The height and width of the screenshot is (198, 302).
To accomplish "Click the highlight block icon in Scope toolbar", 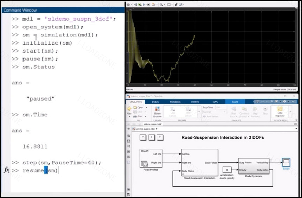I will (153, 5).
